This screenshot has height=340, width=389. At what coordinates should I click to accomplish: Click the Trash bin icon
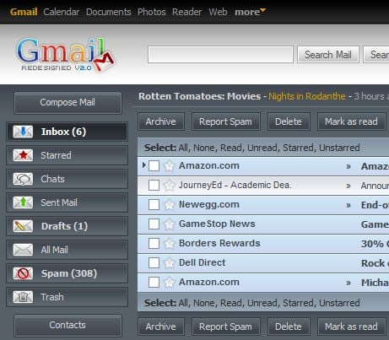(x=23, y=297)
